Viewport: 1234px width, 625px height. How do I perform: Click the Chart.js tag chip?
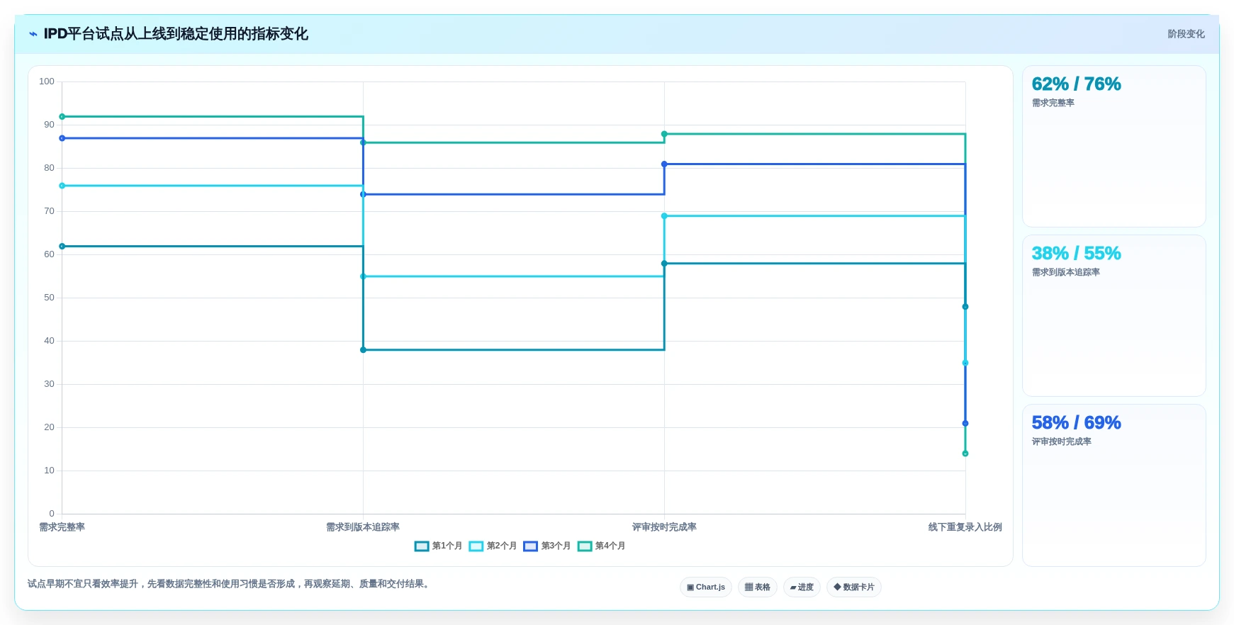pos(706,587)
